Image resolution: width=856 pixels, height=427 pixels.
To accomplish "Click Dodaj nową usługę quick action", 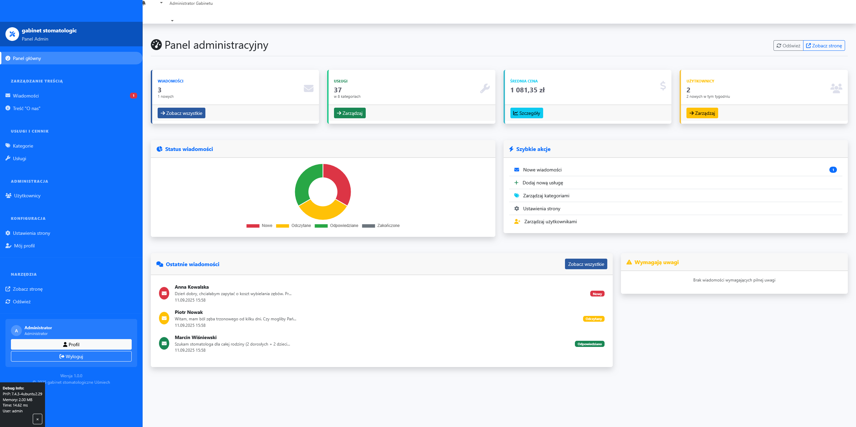I will 676,183.
